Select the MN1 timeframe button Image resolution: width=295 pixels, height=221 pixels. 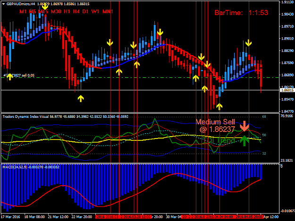tap(108, 12)
